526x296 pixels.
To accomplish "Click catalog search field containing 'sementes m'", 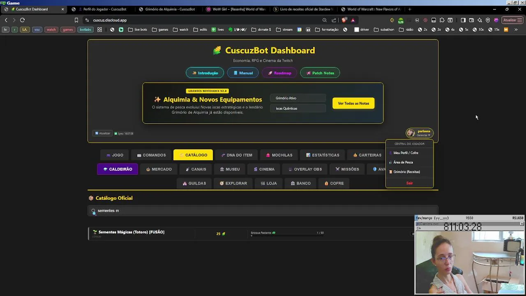I will click(x=263, y=210).
